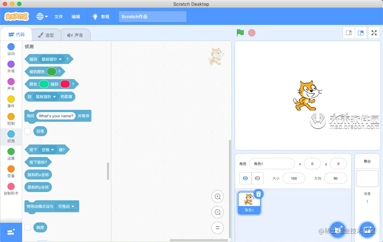Click the sprite y coordinate field
The image size is (383, 242).
click(338, 164)
